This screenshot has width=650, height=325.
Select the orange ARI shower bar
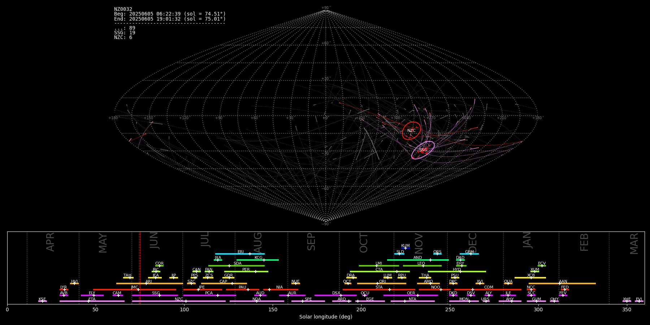coord(149,283)
